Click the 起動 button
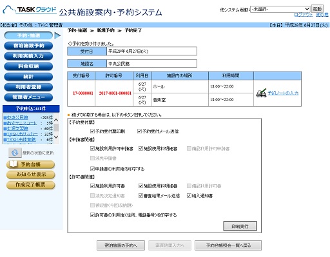Screen dimensions: 330x257 coord(317,9)
